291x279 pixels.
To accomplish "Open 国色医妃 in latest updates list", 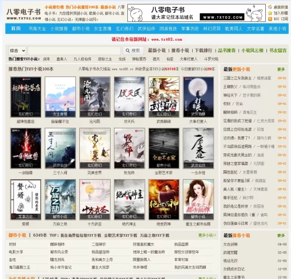I will click(230, 172).
